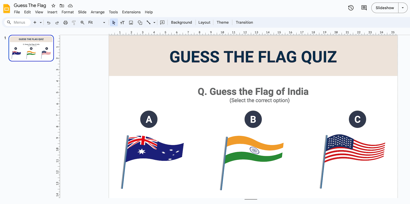
Task: Click the Insert image icon
Action: pyautogui.click(x=131, y=22)
